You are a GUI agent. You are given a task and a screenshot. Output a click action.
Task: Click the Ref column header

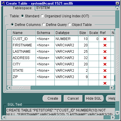coord(105,33)
